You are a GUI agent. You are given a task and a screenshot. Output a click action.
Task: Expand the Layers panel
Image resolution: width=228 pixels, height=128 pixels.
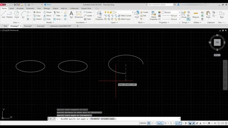(x=114, y=22)
